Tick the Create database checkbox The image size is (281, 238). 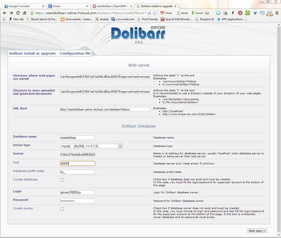click(62, 180)
